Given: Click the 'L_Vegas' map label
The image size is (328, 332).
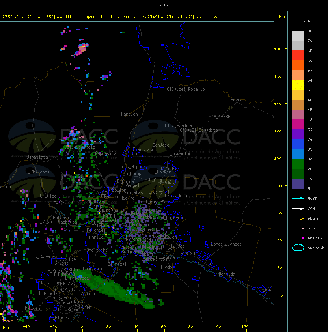Looking at the screenshot, I should (x=46, y=222).
